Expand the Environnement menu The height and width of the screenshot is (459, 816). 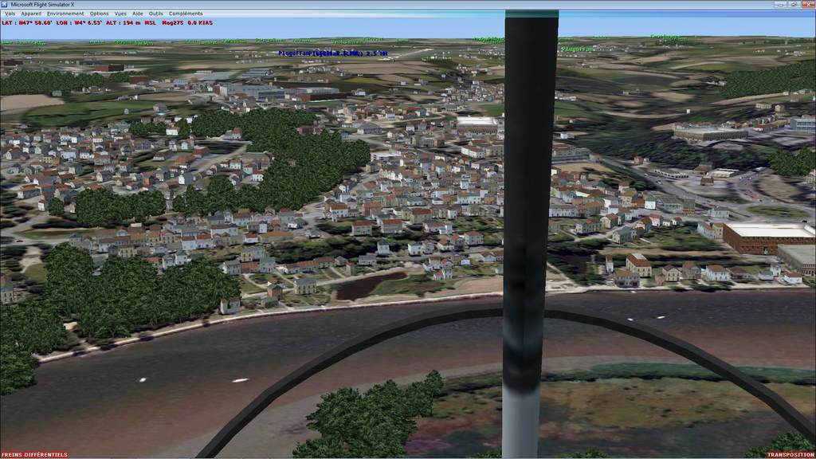tap(65, 14)
